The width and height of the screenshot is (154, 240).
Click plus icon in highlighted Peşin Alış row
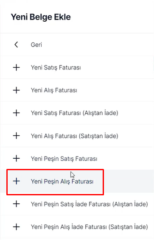[x=16, y=181]
